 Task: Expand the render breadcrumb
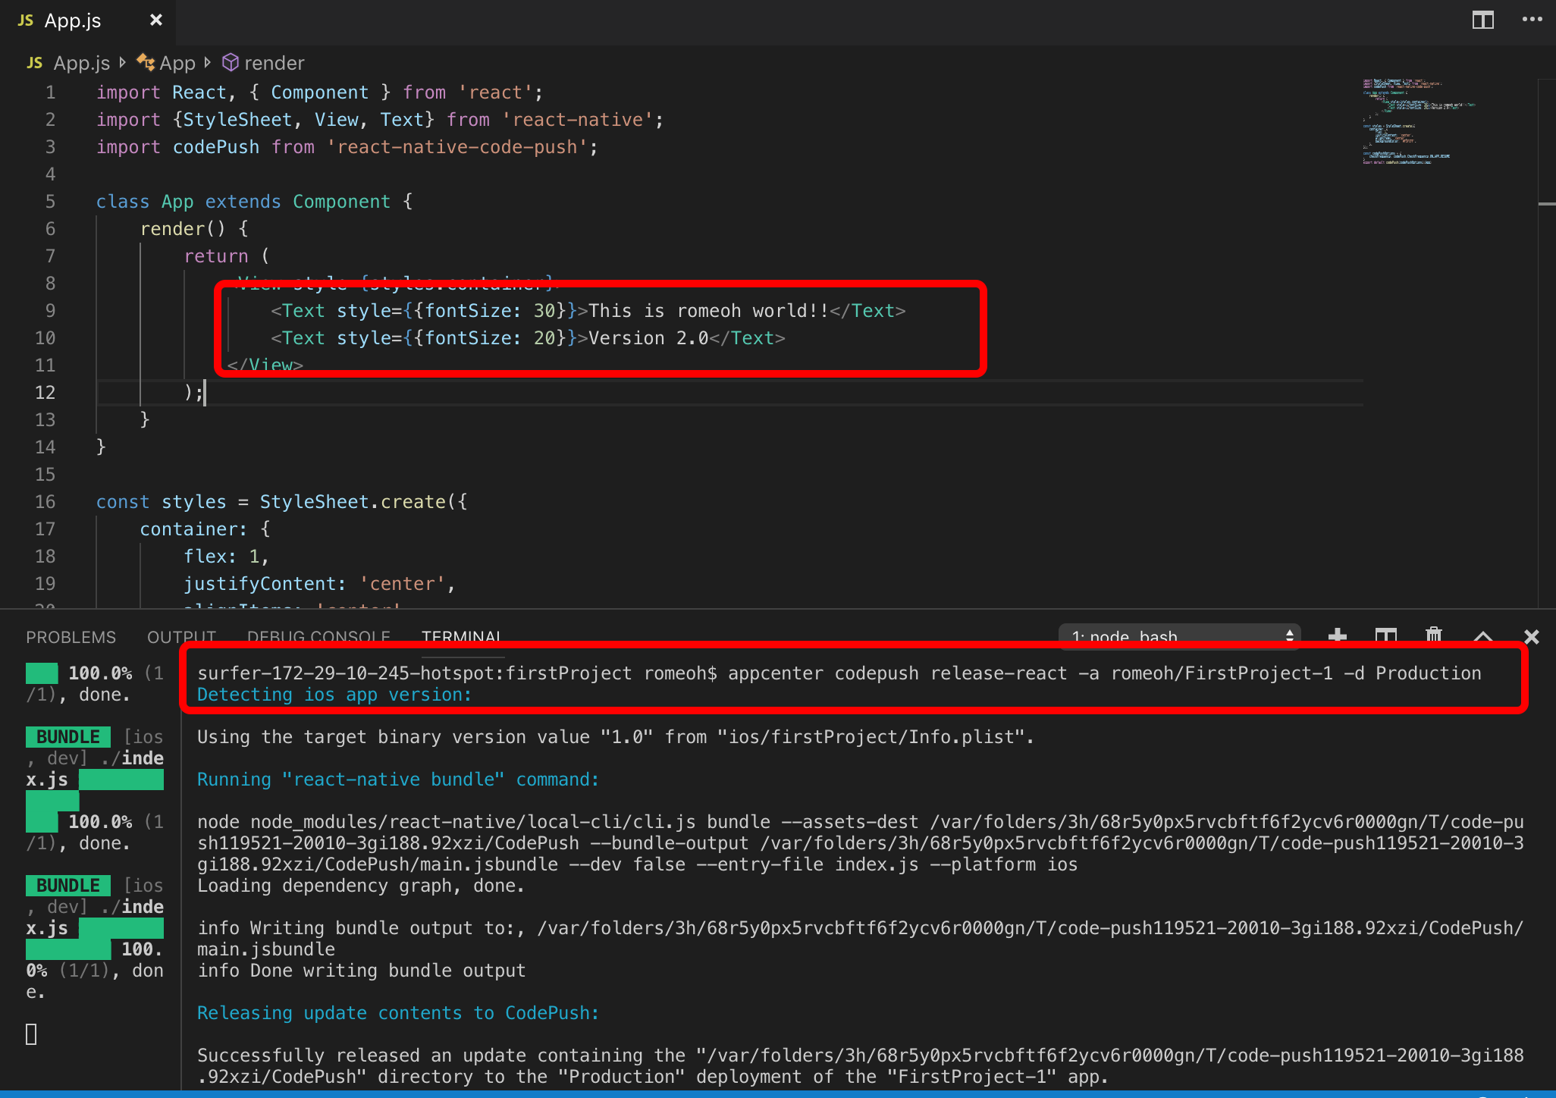[274, 63]
